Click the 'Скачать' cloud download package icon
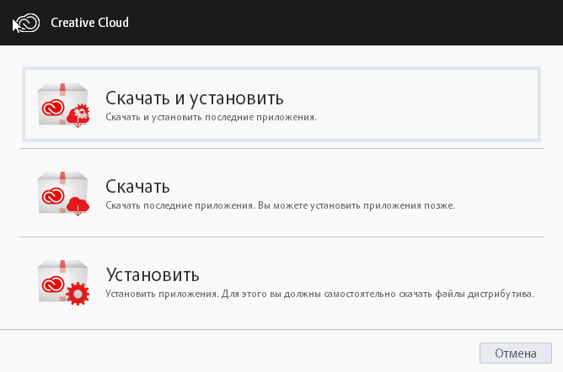 pyautogui.click(x=63, y=194)
